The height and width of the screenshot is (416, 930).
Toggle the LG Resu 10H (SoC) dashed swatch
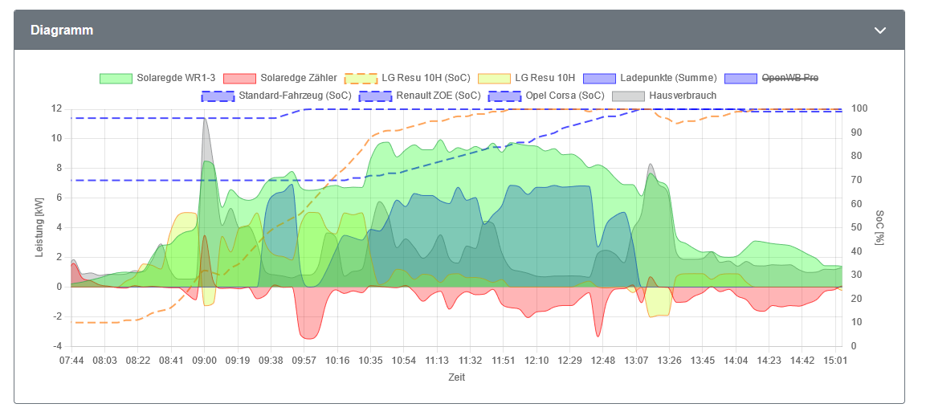361,78
